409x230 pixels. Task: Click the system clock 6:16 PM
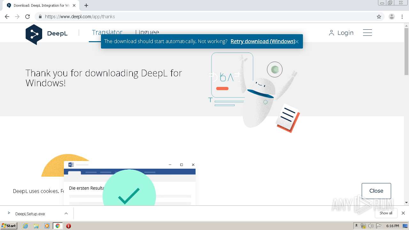coord(392,226)
